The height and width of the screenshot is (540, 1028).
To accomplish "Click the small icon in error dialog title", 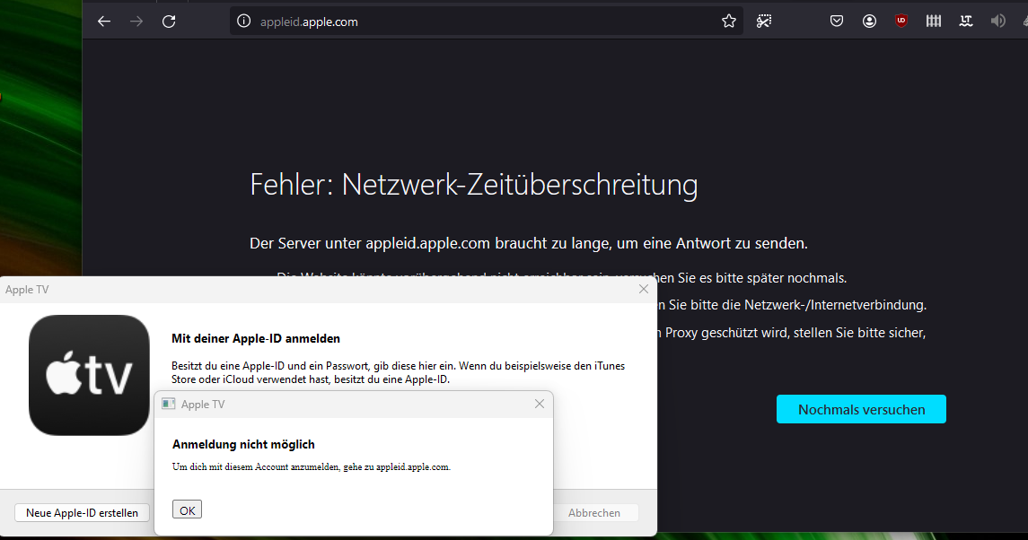I will pos(169,404).
